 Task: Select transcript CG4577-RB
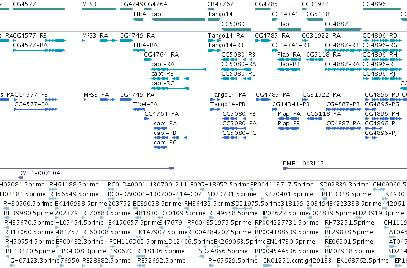(x=39, y=41)
